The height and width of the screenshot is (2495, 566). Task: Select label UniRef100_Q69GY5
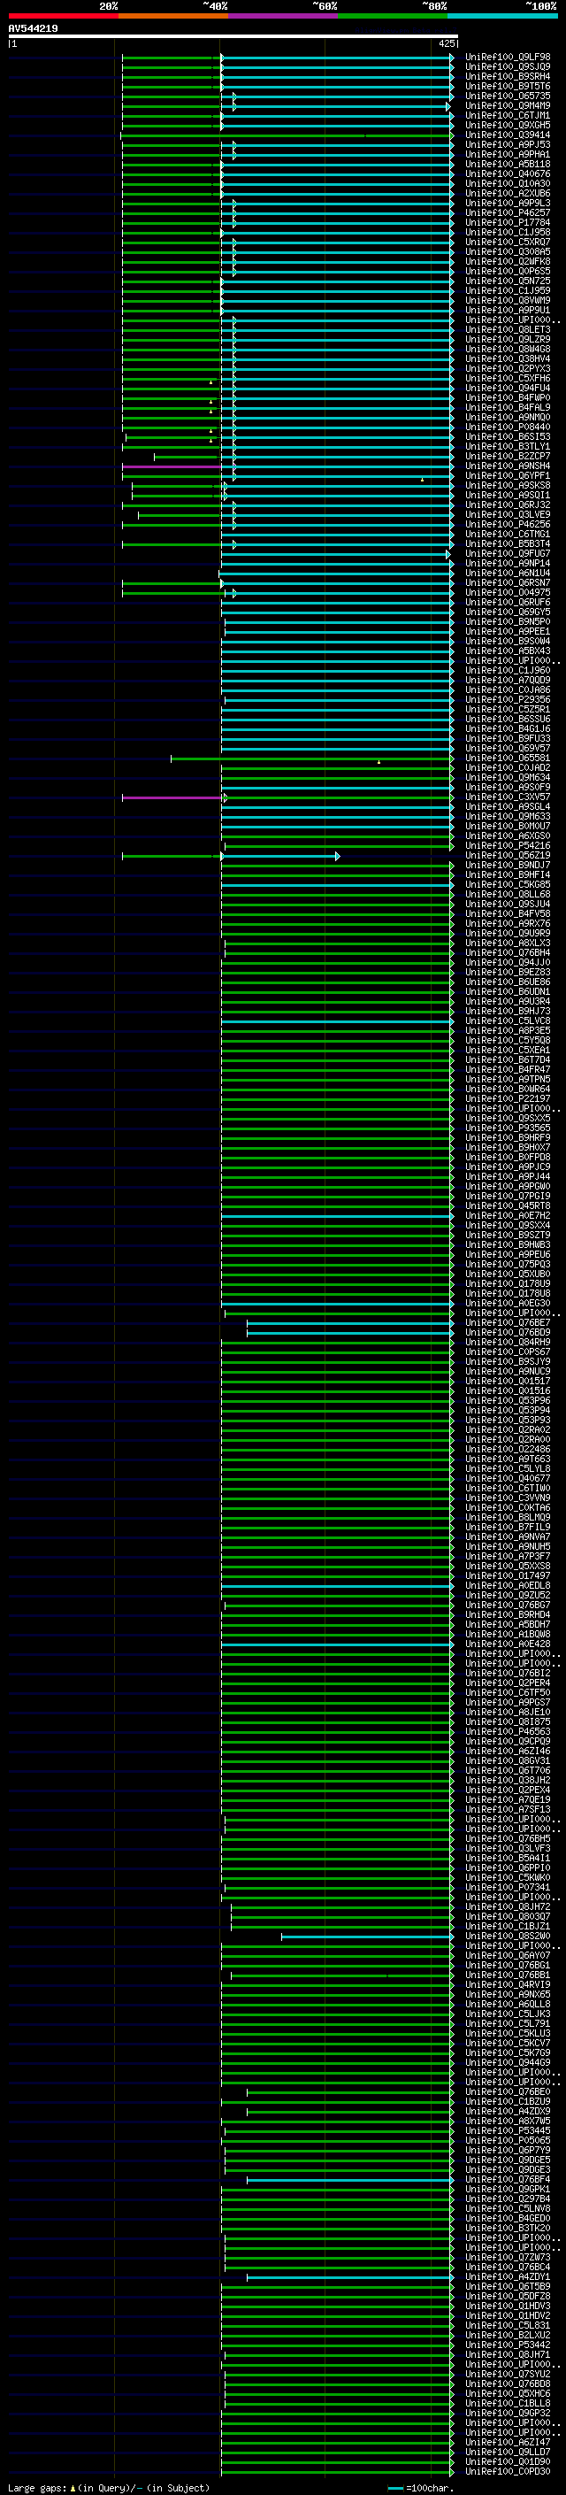(x=508, y=612)
